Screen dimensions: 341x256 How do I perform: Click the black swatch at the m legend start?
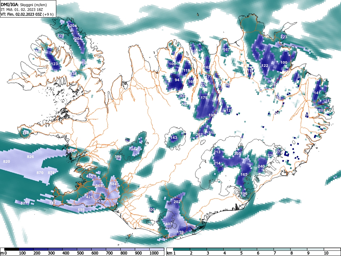(x=11, y=249)
